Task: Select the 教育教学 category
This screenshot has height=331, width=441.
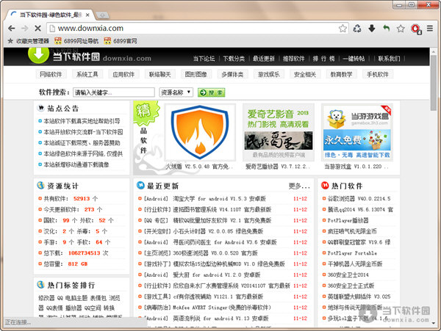Action: [x=342, y=74]
